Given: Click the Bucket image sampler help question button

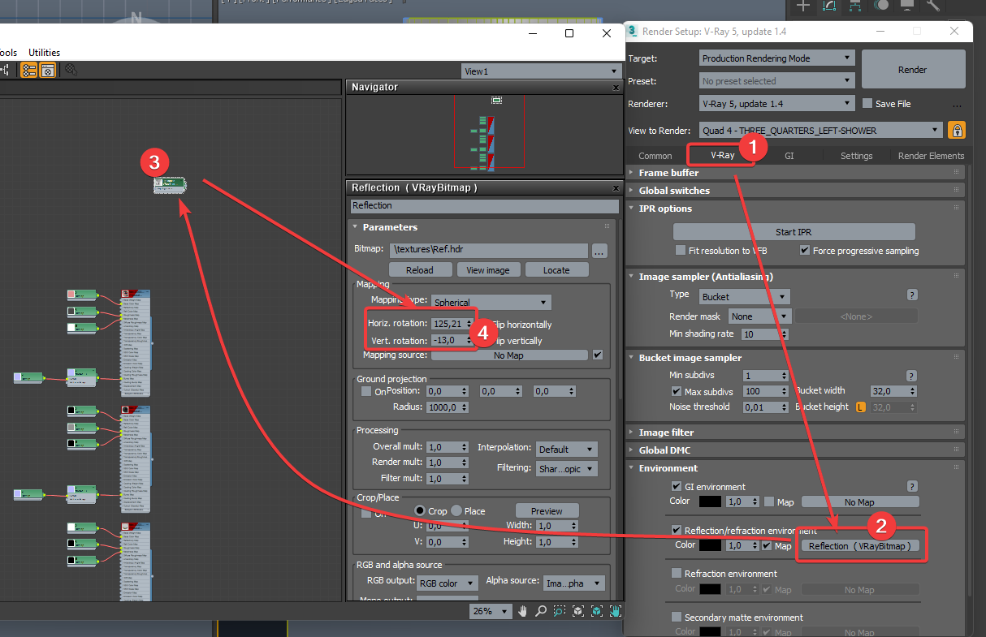Looking at the screenshot, I should (x=912, y=376).
